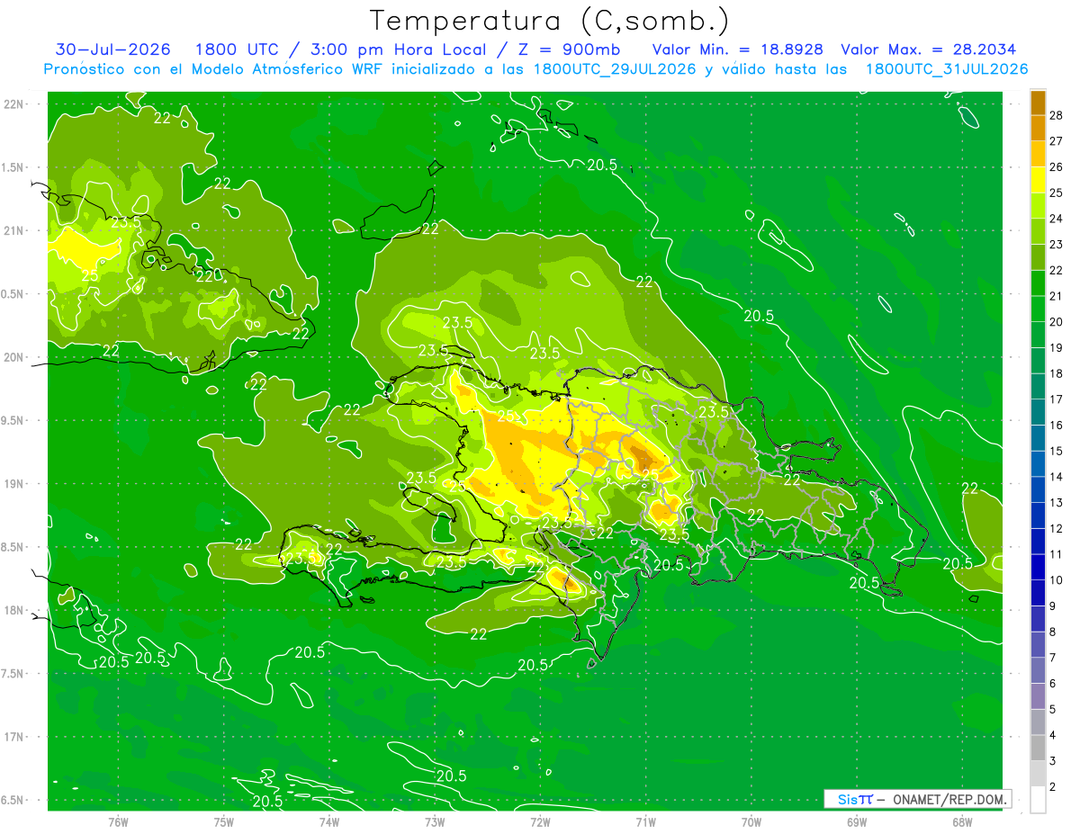The image size is (1080, 834).
Task: Click the "17N" latitude axis label
Action: click(x=14, y=737)
